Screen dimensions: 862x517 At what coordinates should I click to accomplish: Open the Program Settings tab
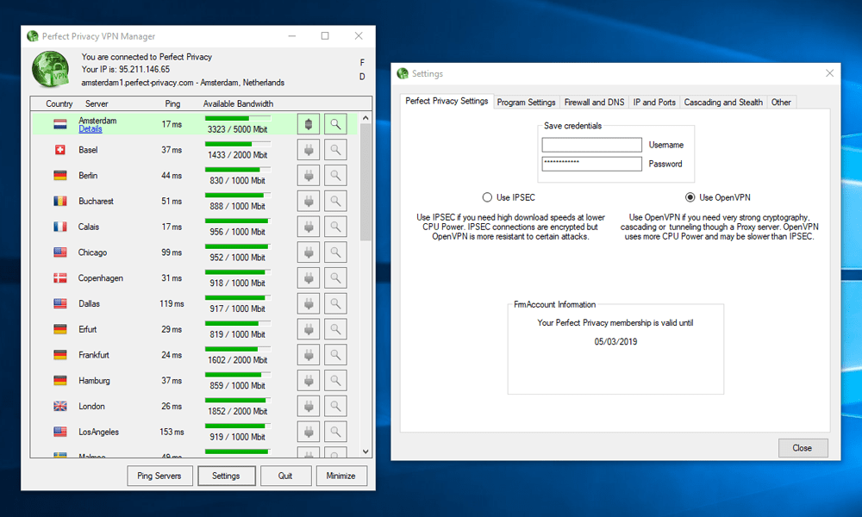click(526, 103)
